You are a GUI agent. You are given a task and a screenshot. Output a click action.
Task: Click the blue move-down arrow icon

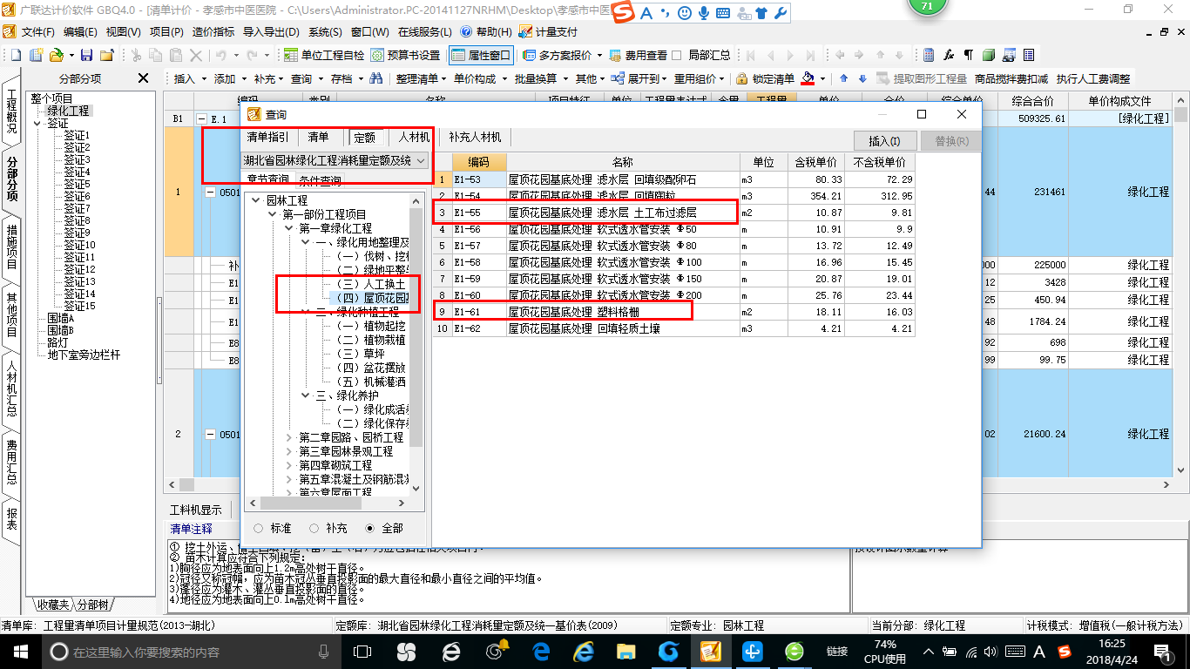coord(862,78)
